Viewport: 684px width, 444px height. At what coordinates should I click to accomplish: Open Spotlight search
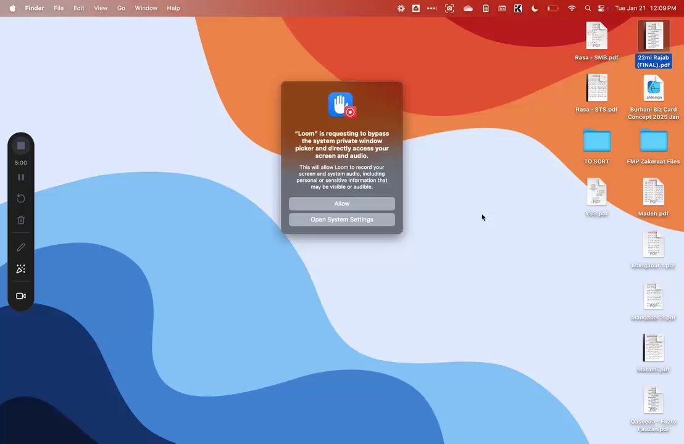coord(588,8)
